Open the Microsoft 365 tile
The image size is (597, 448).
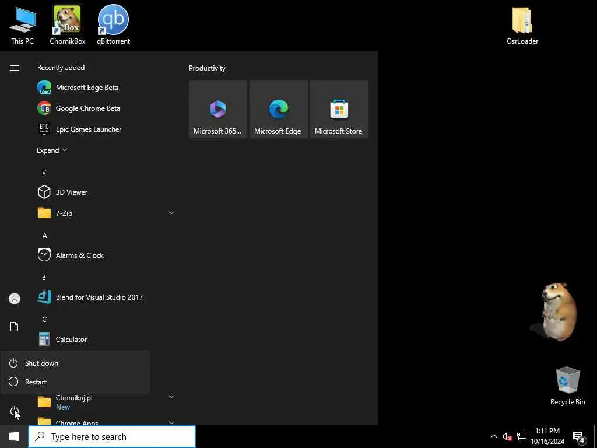click(x=218, y=109)
